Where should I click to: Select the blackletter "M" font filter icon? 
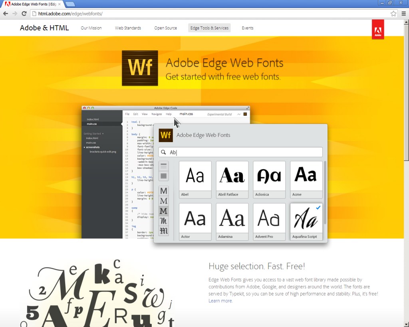pyautogui.click(x=163, y=231)
